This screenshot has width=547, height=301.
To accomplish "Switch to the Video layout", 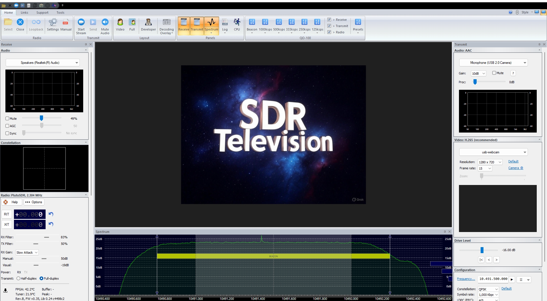I will [120, 25].
